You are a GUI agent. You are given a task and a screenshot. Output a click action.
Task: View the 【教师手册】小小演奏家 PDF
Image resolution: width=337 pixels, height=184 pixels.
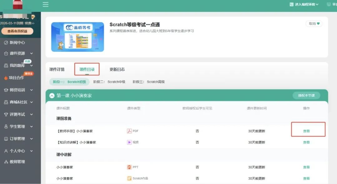pyautogui.click(x=306, y=131)
